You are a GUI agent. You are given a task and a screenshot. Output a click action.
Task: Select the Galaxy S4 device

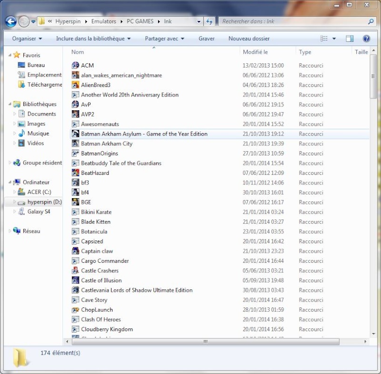(x=39, y=211)
